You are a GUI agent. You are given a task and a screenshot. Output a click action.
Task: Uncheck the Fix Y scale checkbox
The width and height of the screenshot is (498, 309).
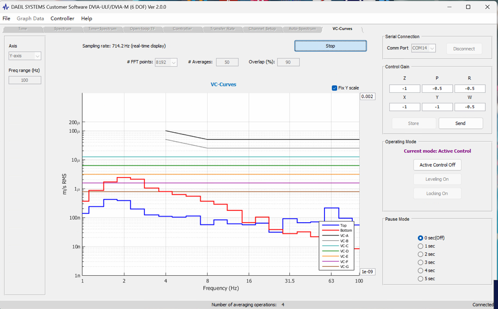334,88
